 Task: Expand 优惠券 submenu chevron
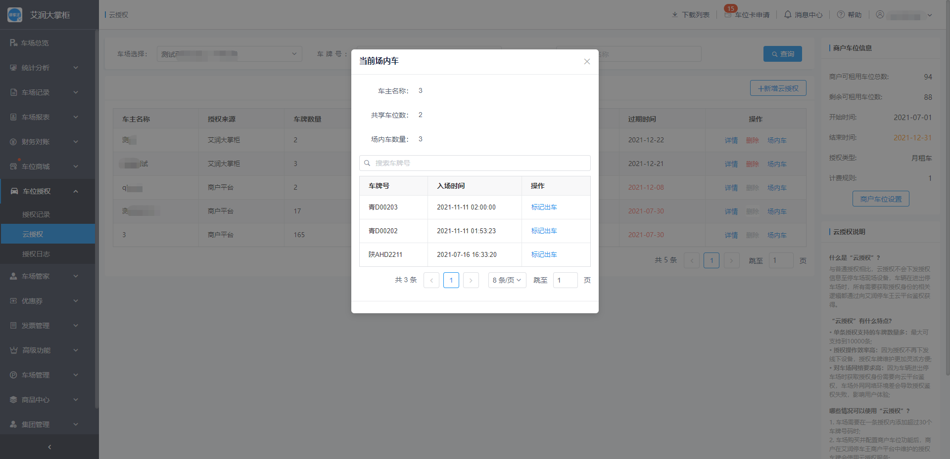coord(76,301)
